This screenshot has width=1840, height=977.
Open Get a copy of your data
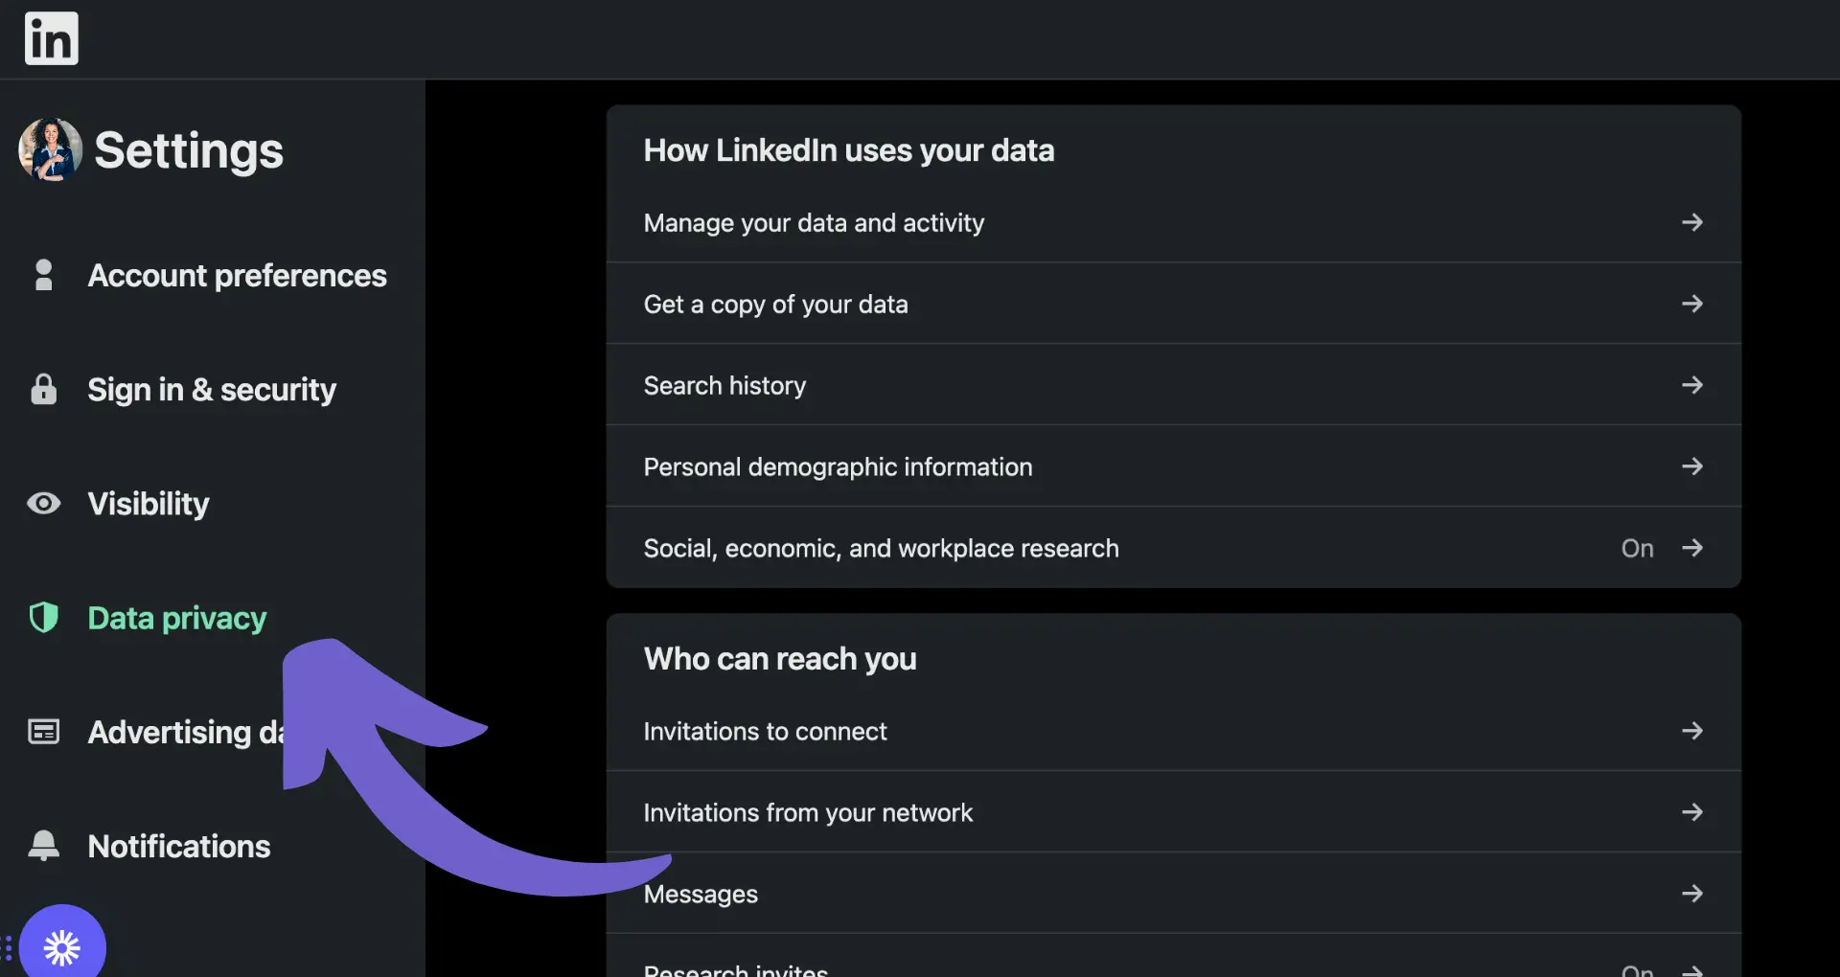pos(776,304)
